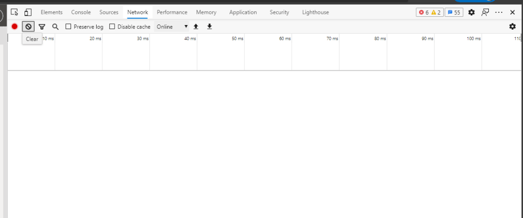Open Network settings gear in toolbar
Image resolution: width=523 pixels, height=218 pixels.
pyautogui.click(x=512, y=27)
